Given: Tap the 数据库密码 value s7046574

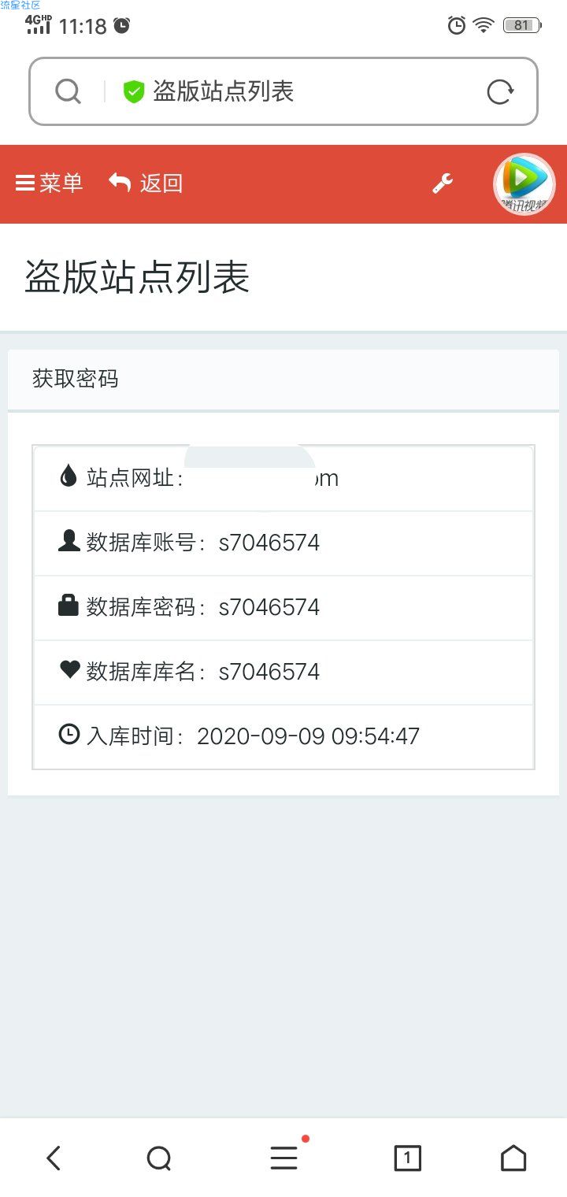Looking at the screenshot, I should click(x=269, y=607).
